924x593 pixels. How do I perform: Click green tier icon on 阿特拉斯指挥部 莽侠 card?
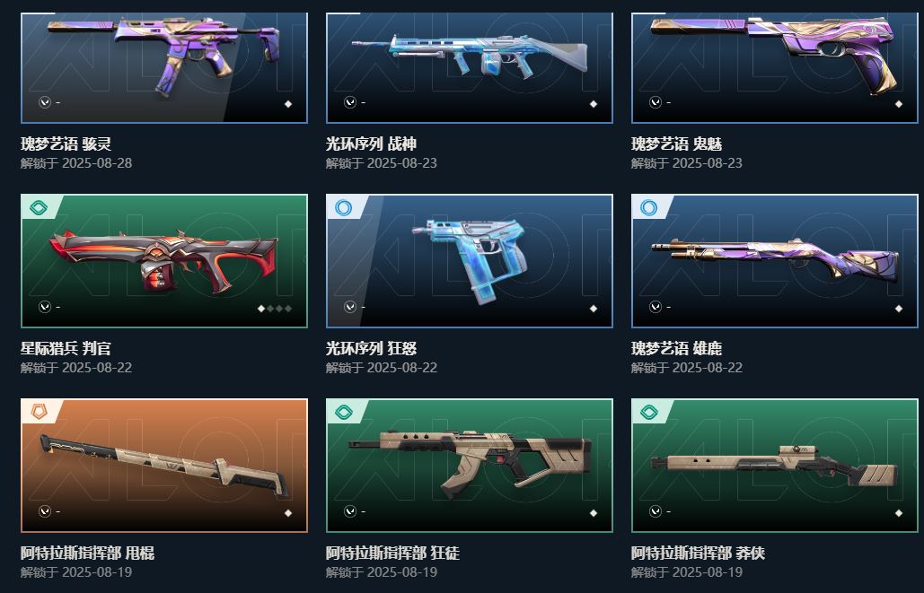pos(649,412)
